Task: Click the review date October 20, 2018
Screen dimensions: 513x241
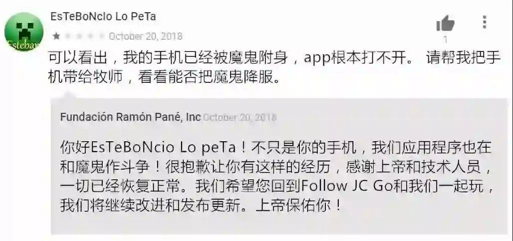Action: pyautogui.click(x=146, y=36)
